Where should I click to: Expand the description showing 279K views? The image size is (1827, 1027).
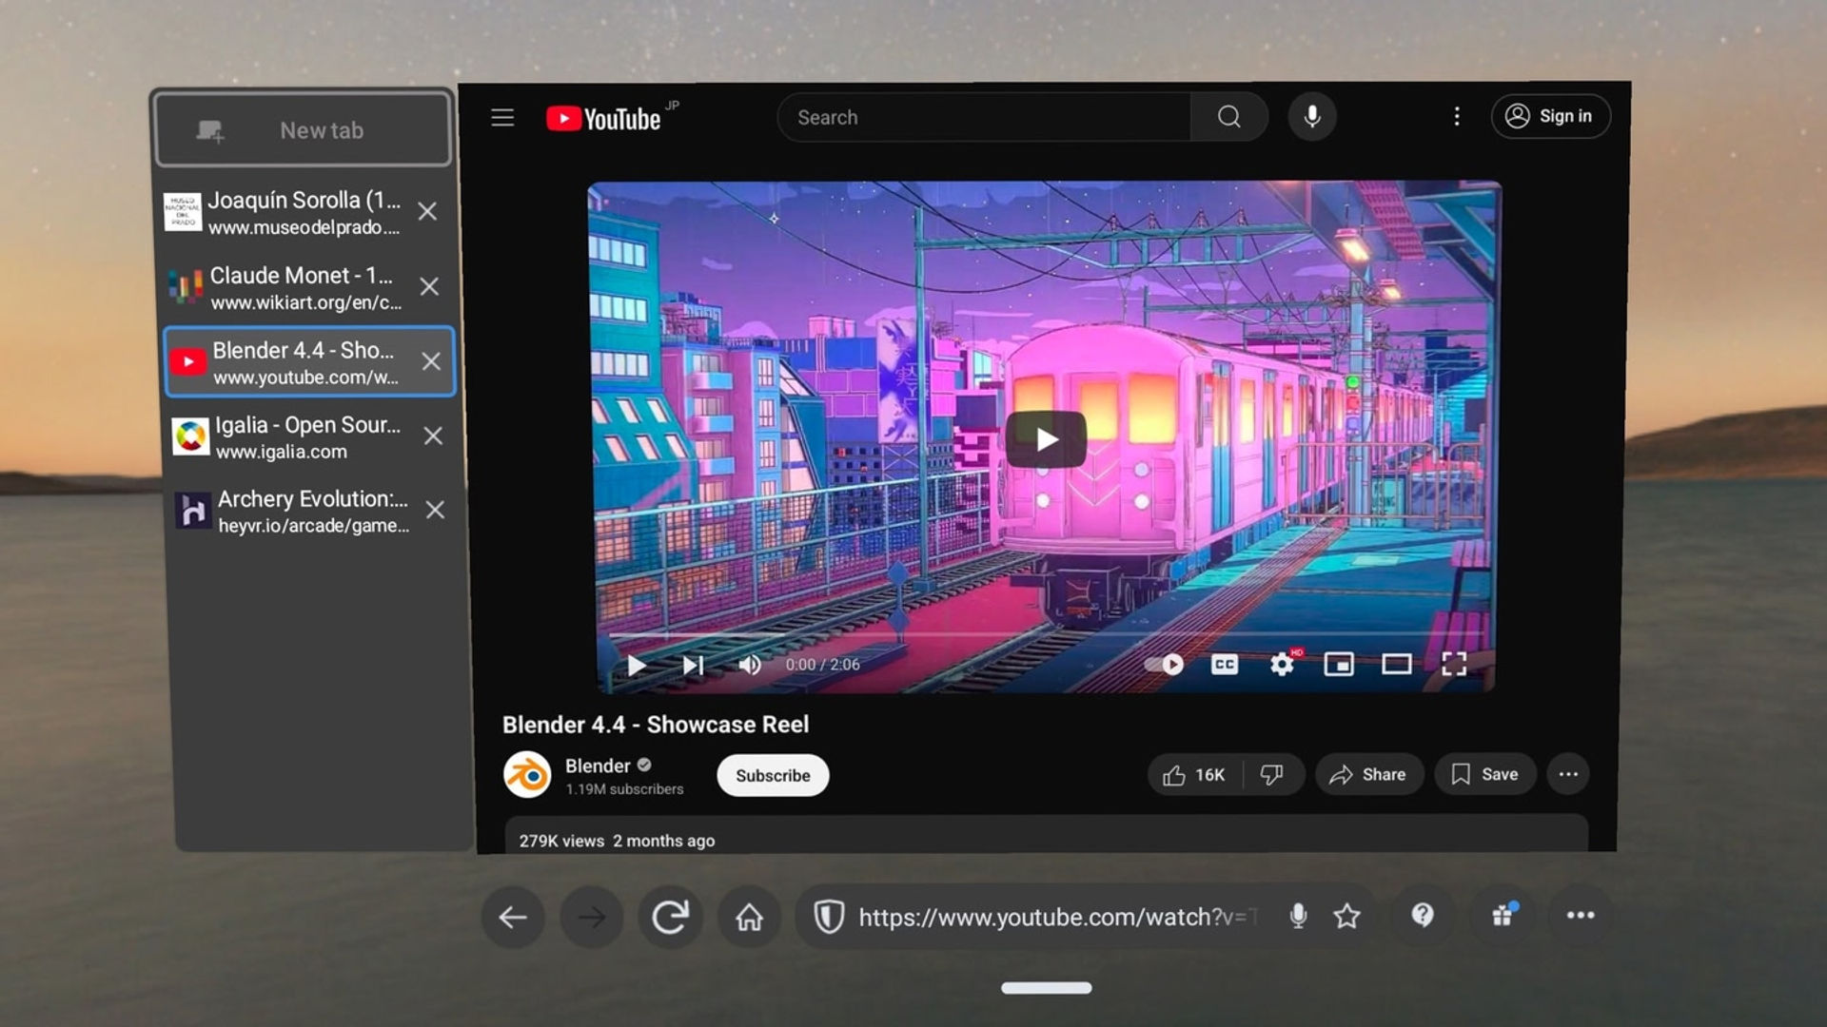(x=1046, y=834)
